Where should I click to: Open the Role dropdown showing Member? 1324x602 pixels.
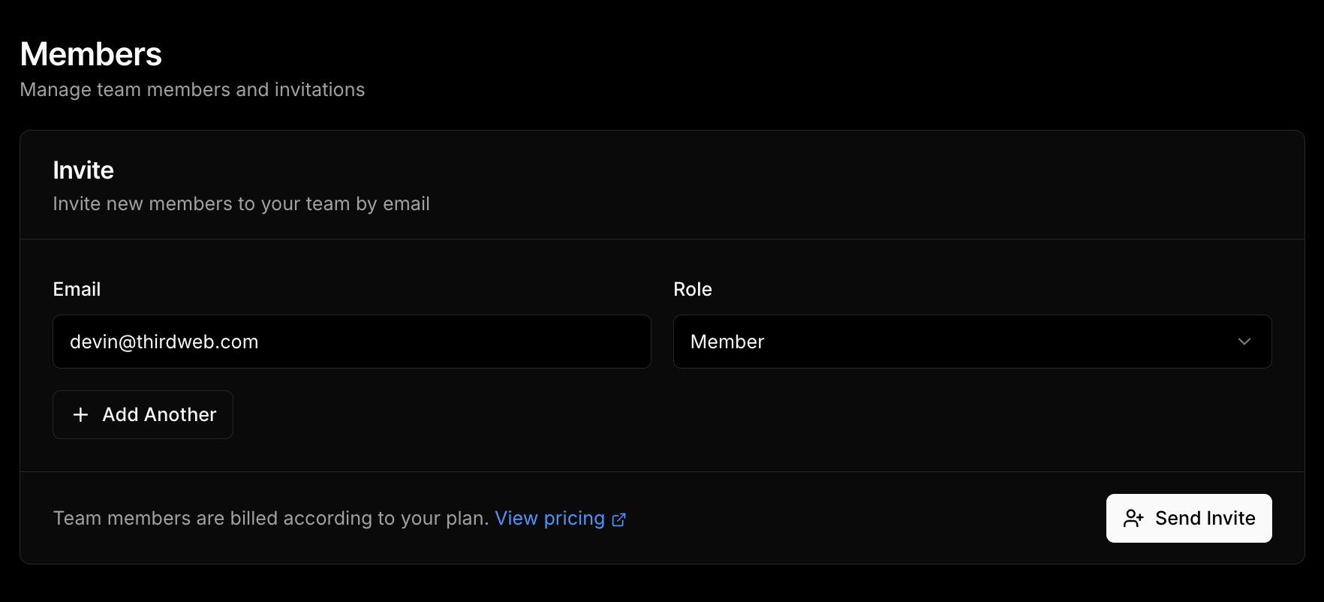pos(972,342)
